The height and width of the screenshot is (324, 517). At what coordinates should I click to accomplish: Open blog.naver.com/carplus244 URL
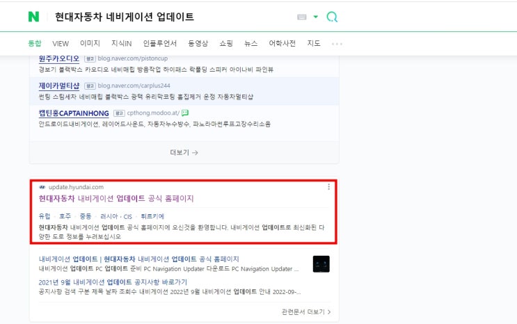click(134, 86)
